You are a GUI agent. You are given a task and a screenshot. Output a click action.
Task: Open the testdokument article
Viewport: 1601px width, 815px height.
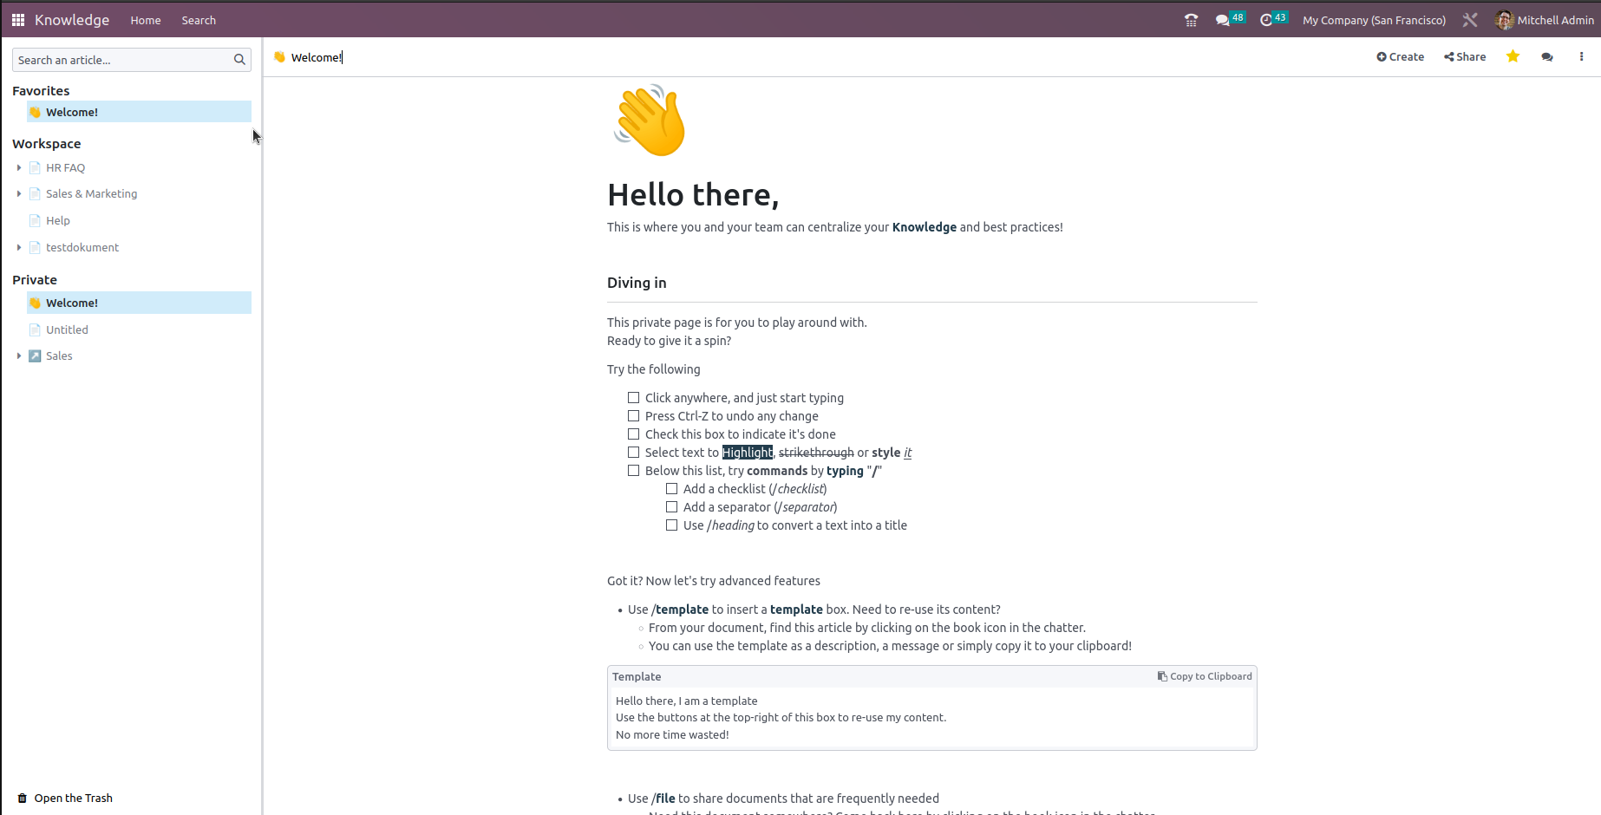click(x=82, y=247)
